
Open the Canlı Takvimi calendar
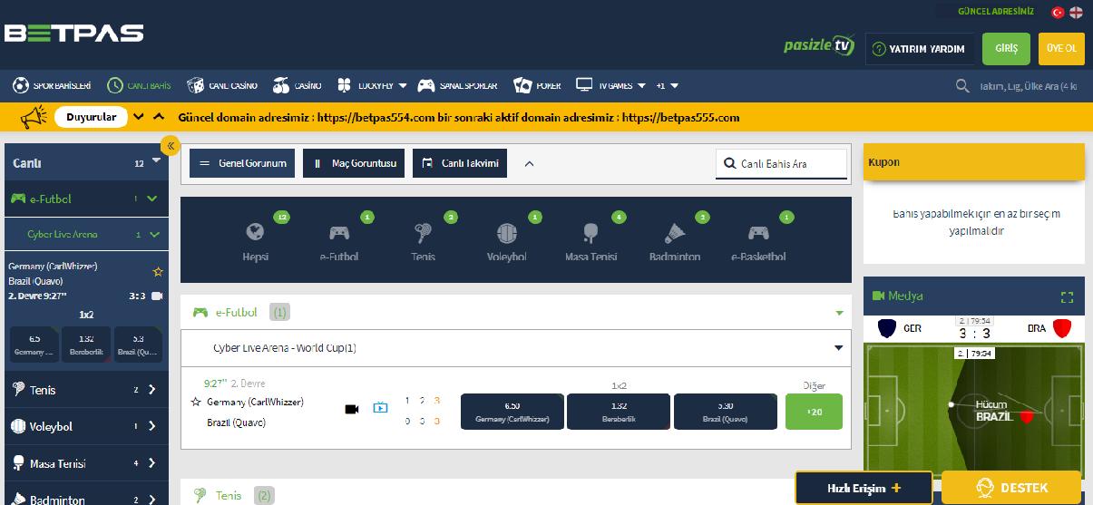pyautogui.click(x=460, y=163)
